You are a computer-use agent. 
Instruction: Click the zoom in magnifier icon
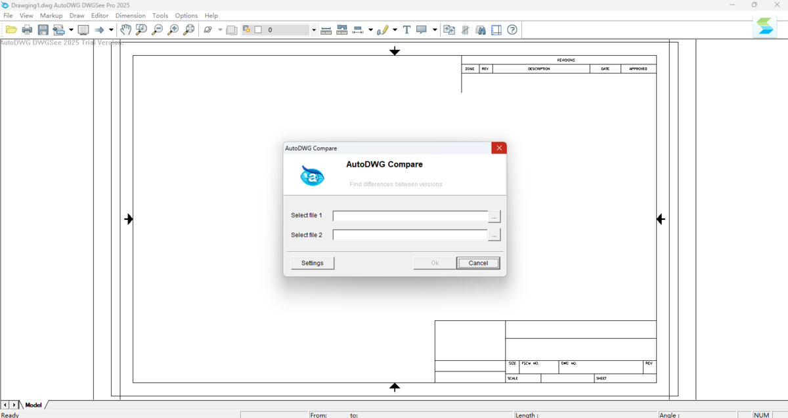173,30
